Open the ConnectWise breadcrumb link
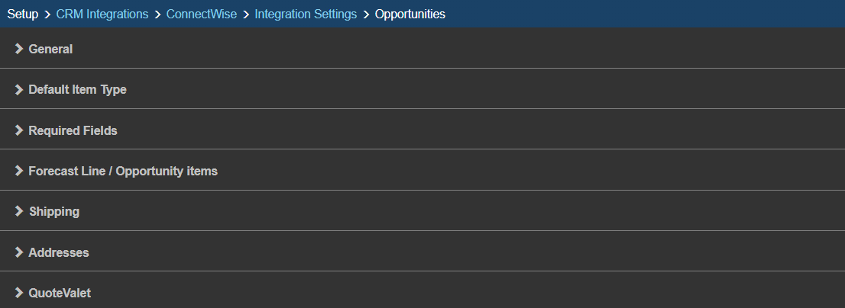Screen dimensions: 845x308 click(x=202, y=14)
